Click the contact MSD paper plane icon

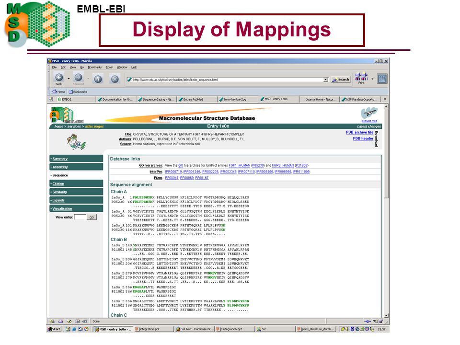click(x=369, y=113)
